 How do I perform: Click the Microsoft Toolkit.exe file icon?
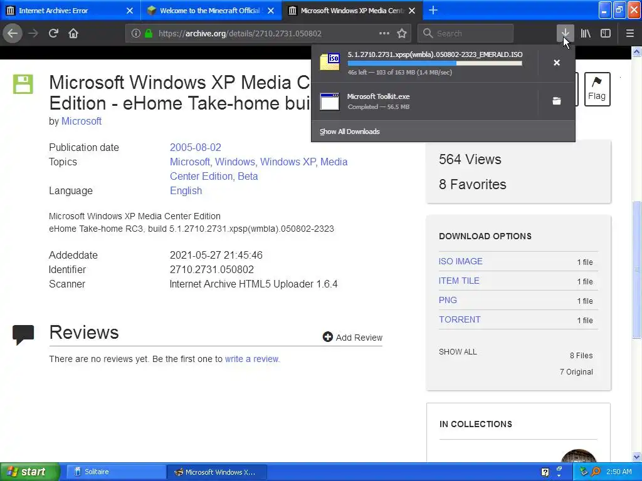pos(330,101)
